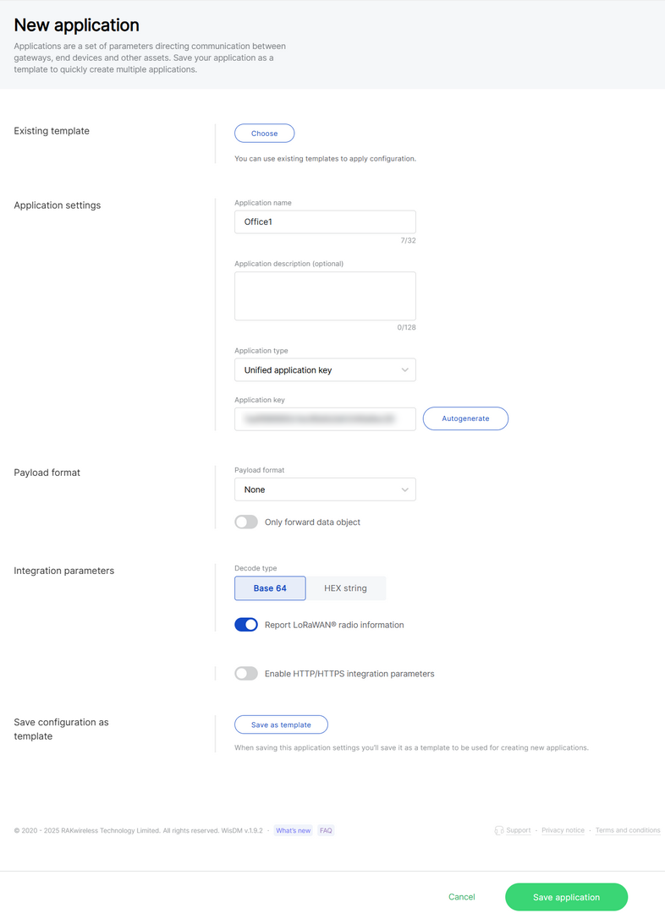Select the Base 64 decode type
The height and width of the screenshot is (913, 665).
coord(269,588)
